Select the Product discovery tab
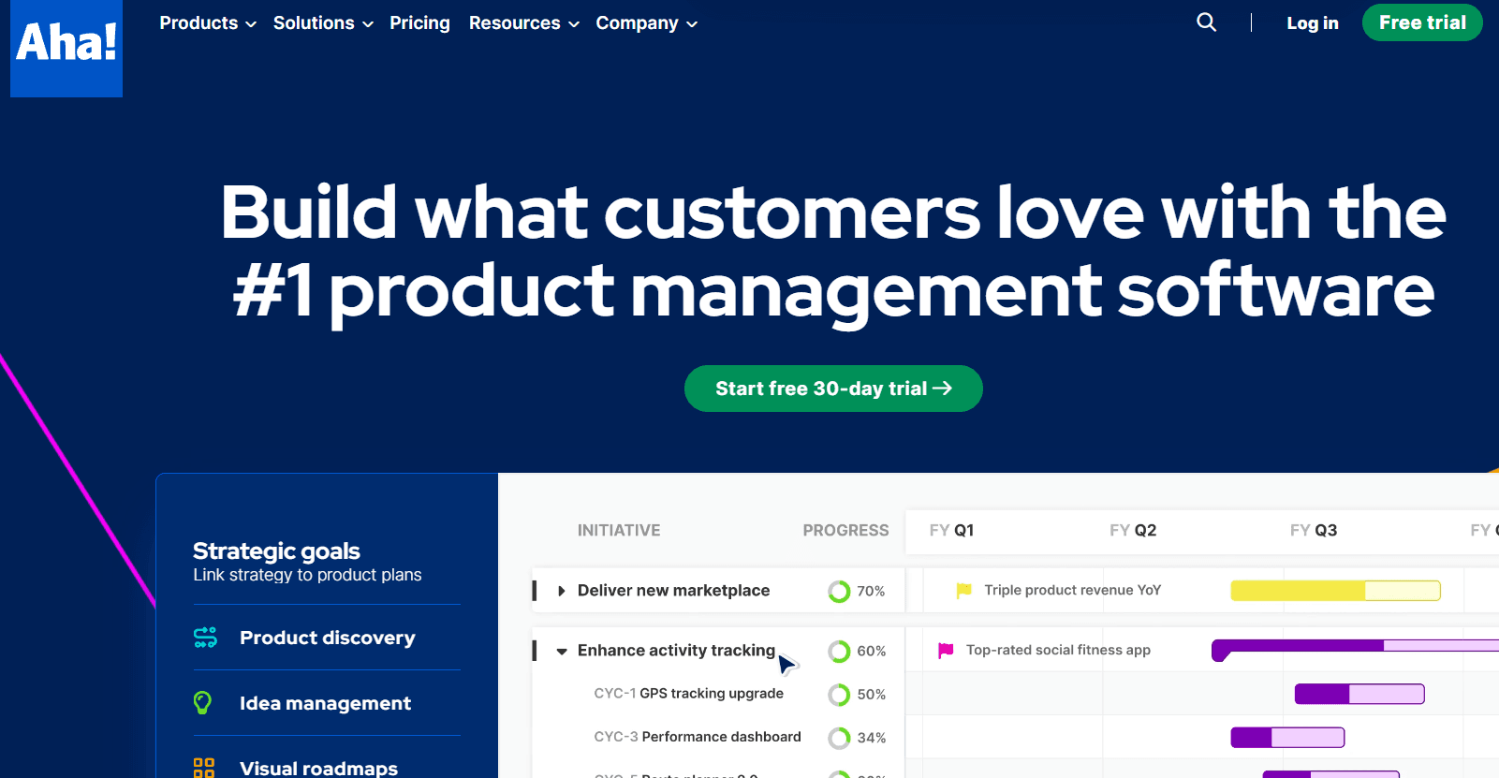1499x778 pixels. tap(327, 638)
